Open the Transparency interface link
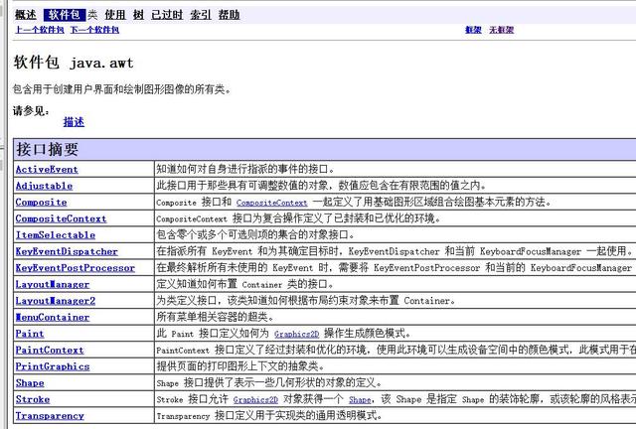The width and height of the screenshot is (636, 429). coord(50,416)
